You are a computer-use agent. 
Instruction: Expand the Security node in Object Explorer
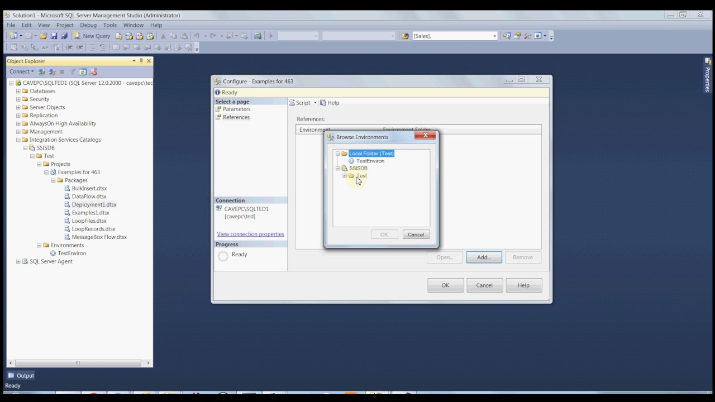(x=18, y=99)
